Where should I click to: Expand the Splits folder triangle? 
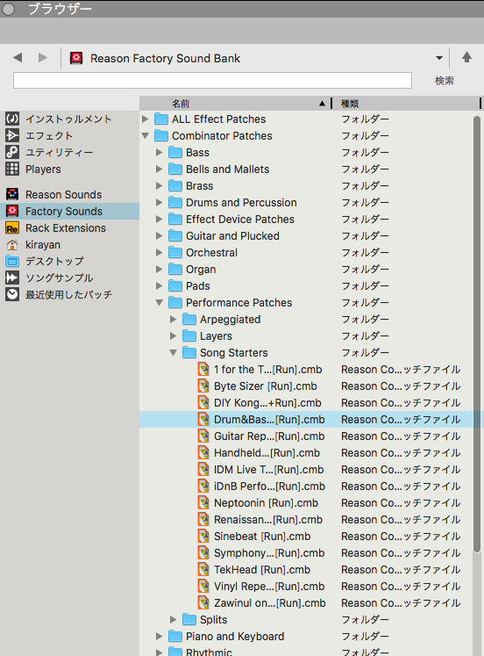174,619
